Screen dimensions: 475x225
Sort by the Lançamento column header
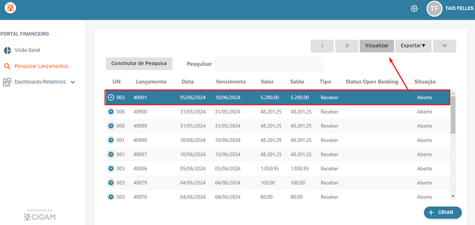151,82
